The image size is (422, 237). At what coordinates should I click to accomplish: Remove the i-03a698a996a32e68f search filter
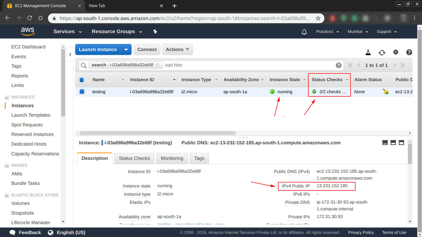pyautogui.click(x=157, y=65)
